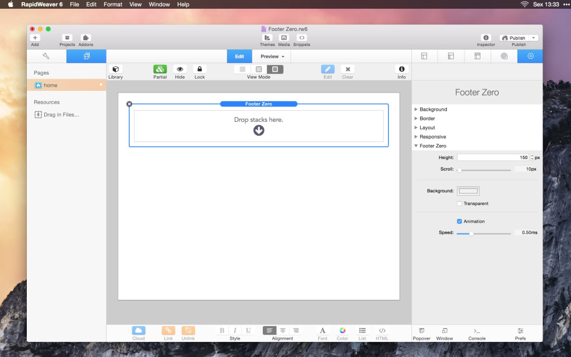571x357 pixels.
Task: Open the File menu
Action: click(x=75, y=4)
